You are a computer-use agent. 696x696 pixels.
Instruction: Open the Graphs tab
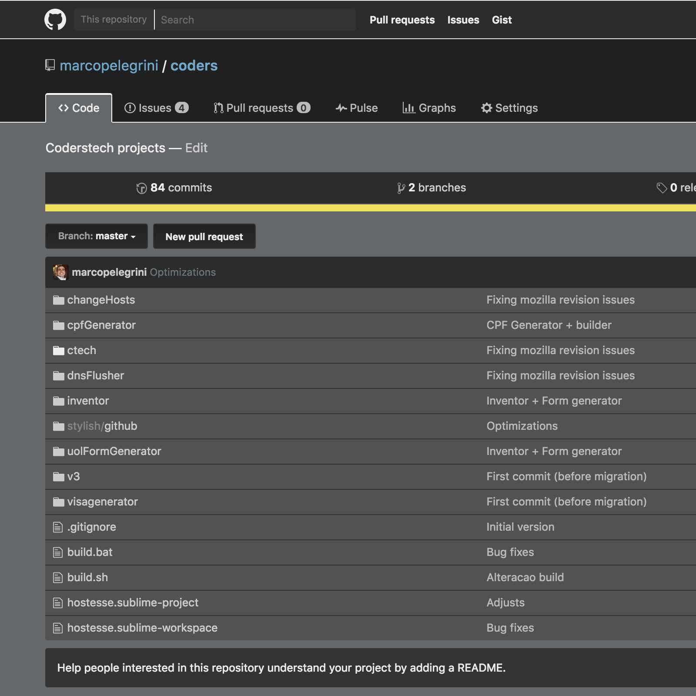coord(429,108)
